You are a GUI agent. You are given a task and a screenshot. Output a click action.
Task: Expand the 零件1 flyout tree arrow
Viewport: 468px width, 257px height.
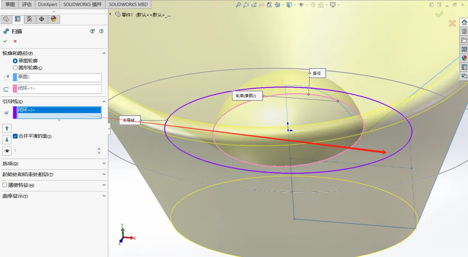pyautogui.click(x=110, y=14)
